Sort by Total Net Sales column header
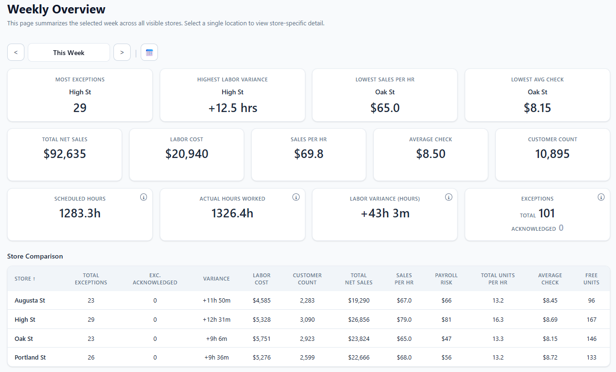The width and height of the screenshot is (616, 372). 358,279
